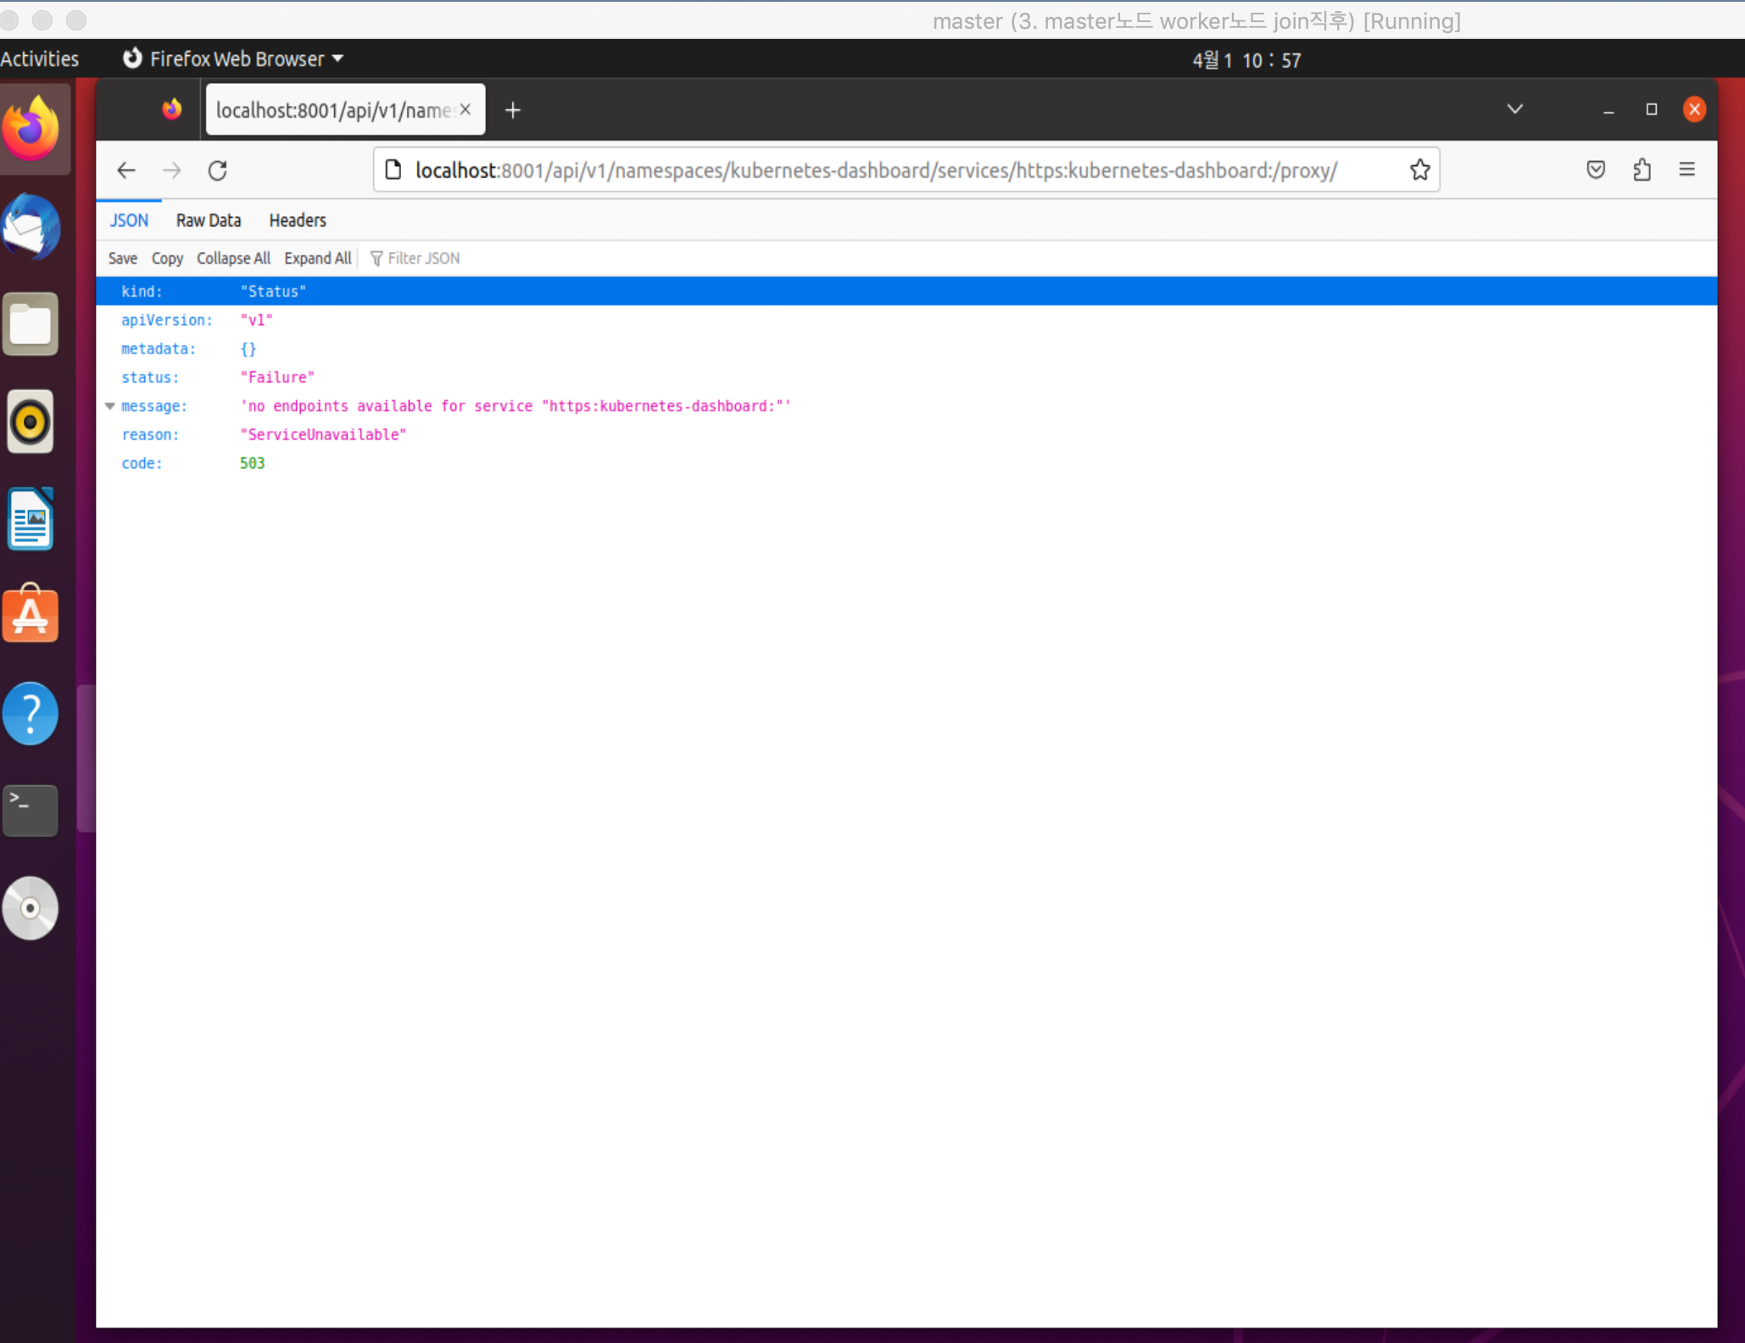Maximize the Firefox window
Screen dimensions: 1745x1343
[1652, 109]
